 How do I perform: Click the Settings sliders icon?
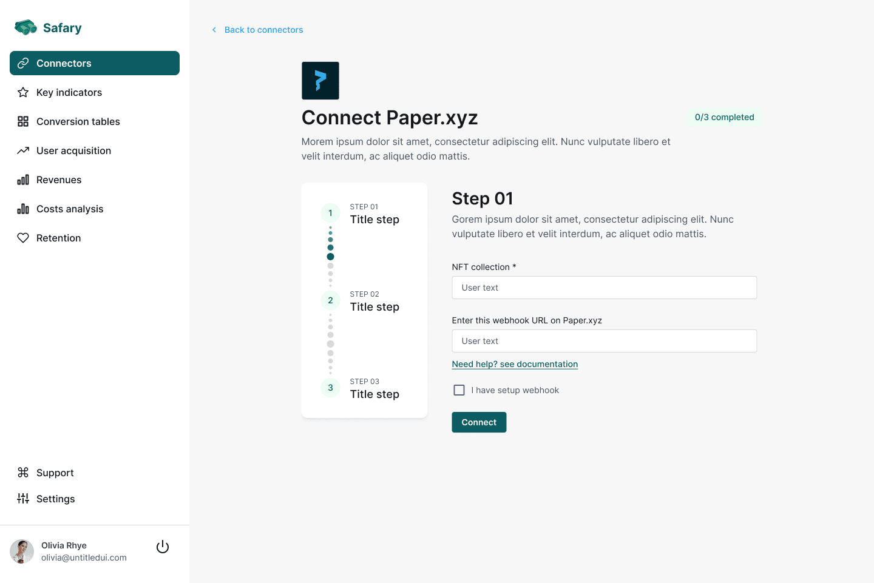(23, 499)
